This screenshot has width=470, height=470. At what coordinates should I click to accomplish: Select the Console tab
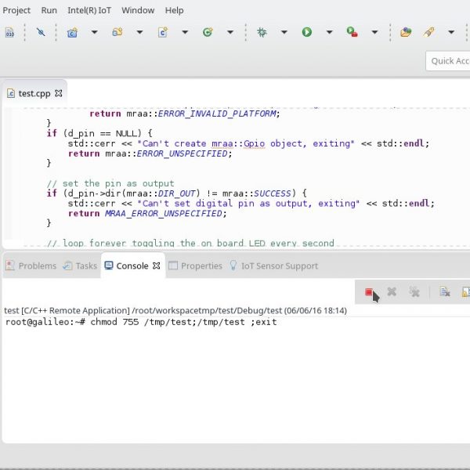tap(132, 266)
